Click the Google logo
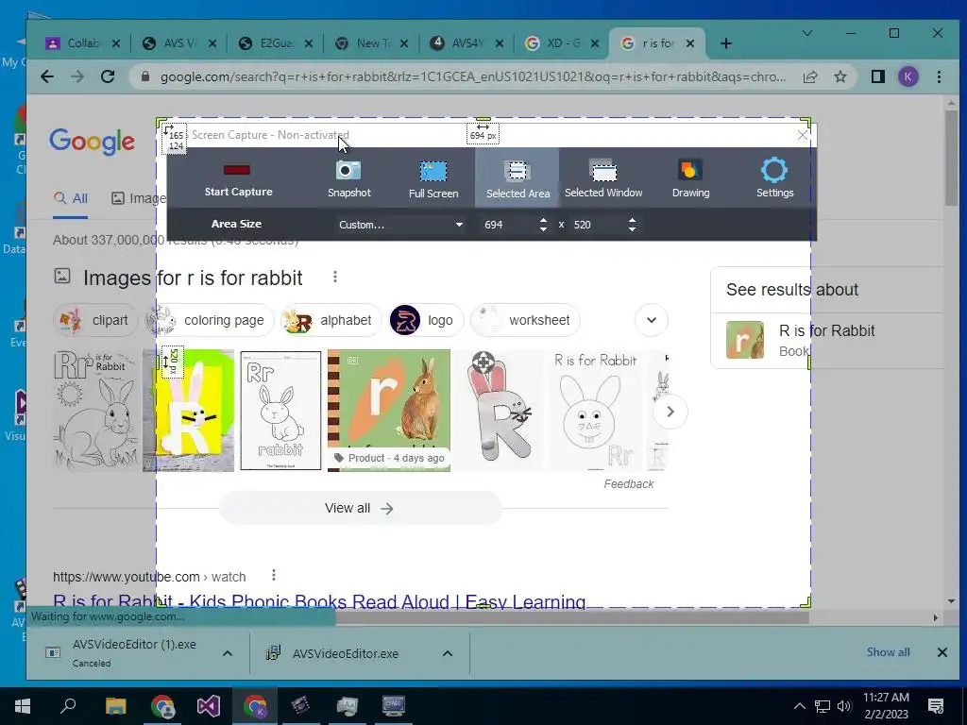Viewport: 967px width, 725px height. (x=92, y=142)
